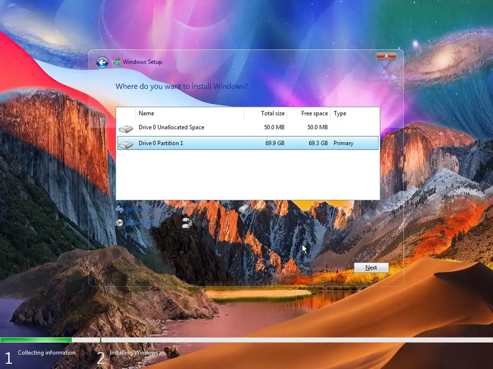The height and width of the screenshot is (369, 493).
Task: Click the 50.0 MB total size cell
Action: (274, 127)
